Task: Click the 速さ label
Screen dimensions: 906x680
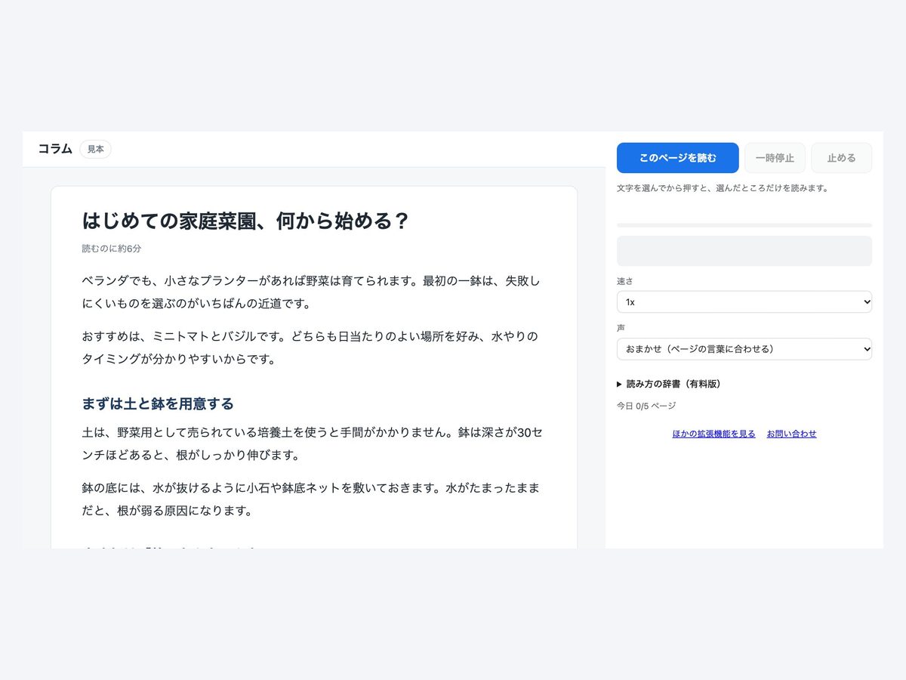Action: pos(625,281)
